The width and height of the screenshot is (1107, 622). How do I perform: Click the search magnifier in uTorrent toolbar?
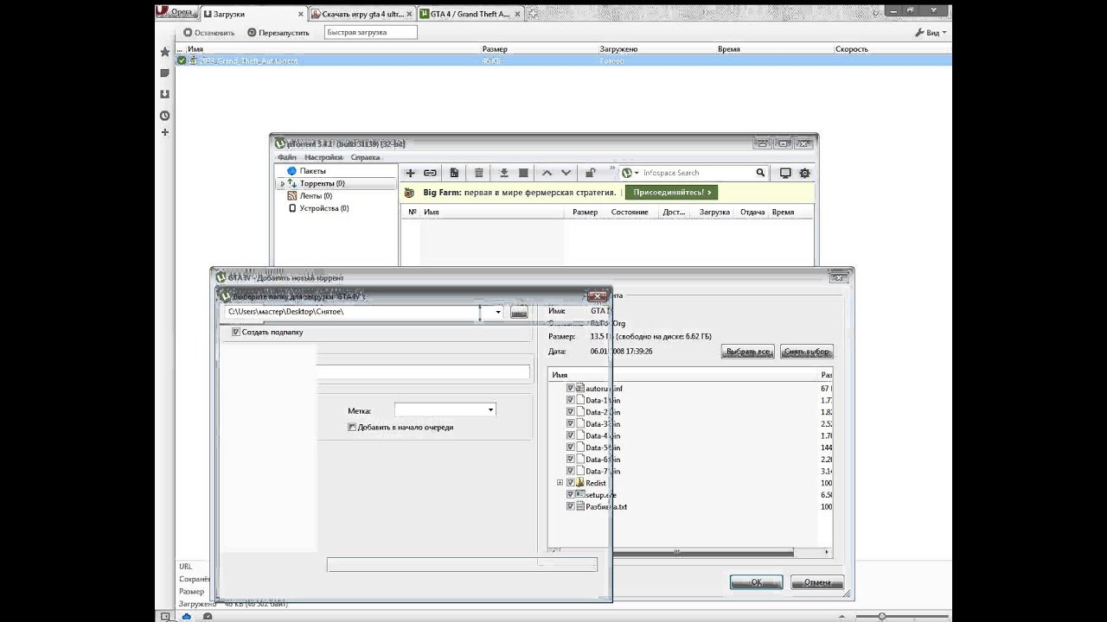[760, 173]
